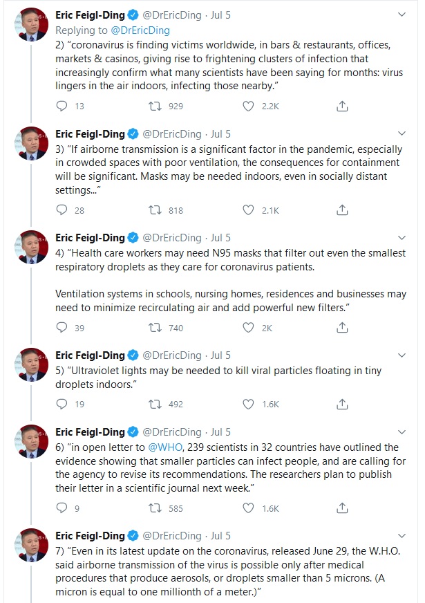Like tweet 2 with 2.2K likes
The width and height of the screenshot is (425, 603).
pos(249,106)
